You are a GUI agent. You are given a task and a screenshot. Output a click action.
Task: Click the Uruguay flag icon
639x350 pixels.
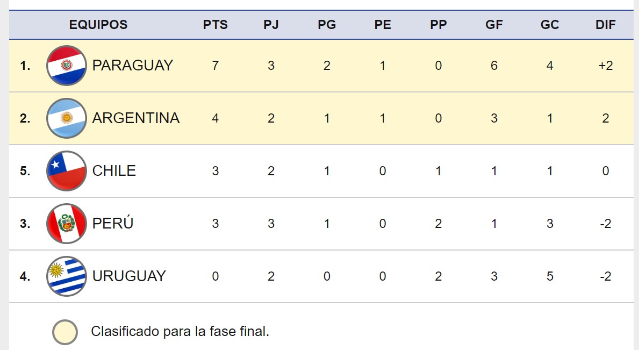click(x=67, y=276)
